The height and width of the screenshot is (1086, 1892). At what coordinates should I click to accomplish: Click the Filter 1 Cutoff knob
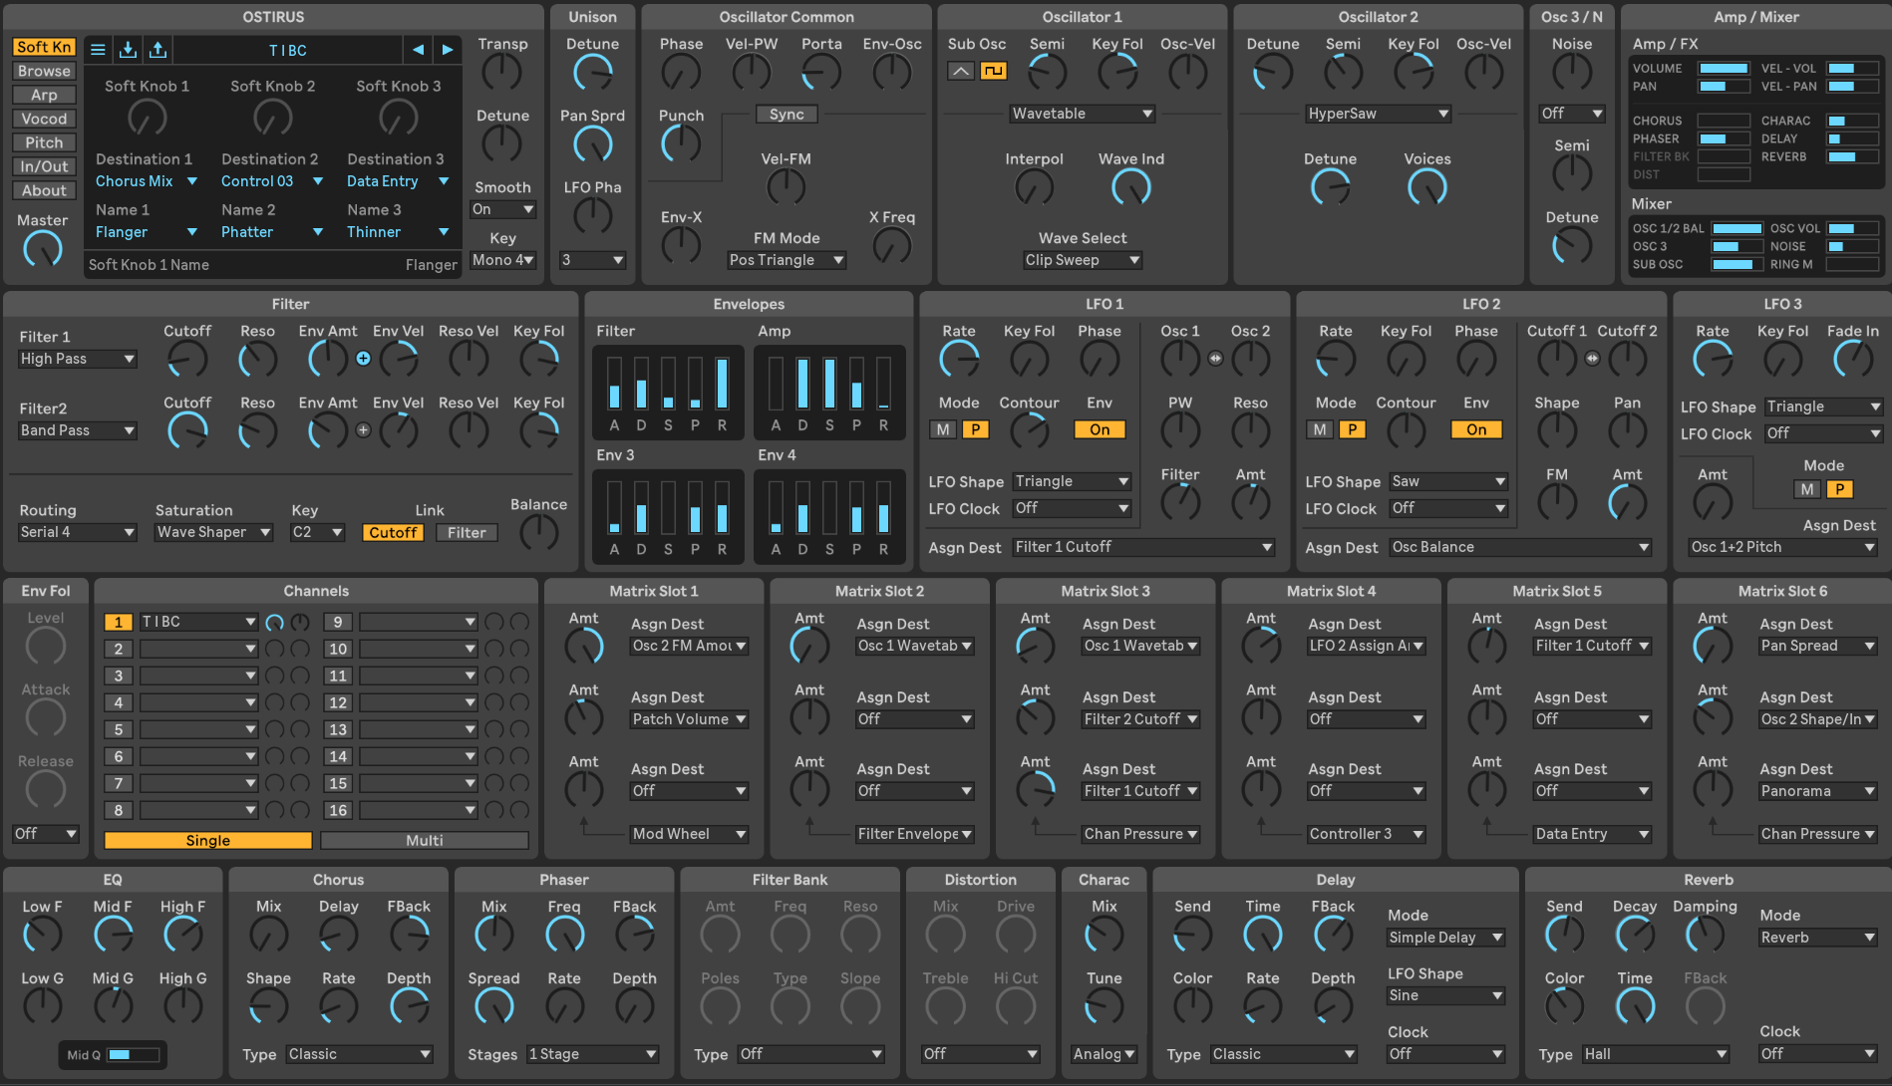point(187,359)
